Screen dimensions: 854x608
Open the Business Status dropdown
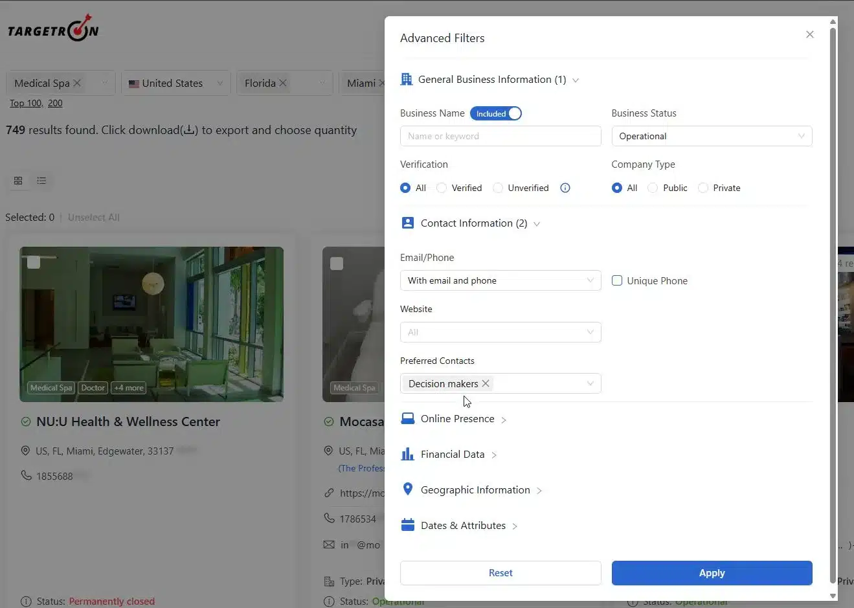coord(712,136)
